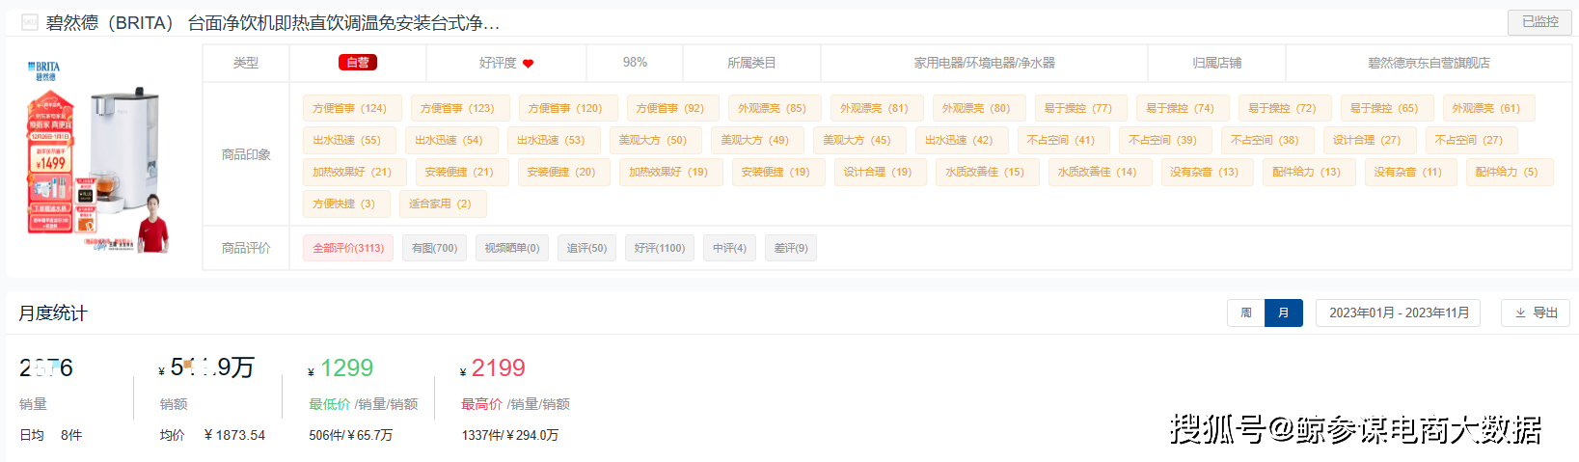The image size is (1579, 462).
Task: Show 中评(4) reviews
Action: pyautogui.click(x=729, y=248)
